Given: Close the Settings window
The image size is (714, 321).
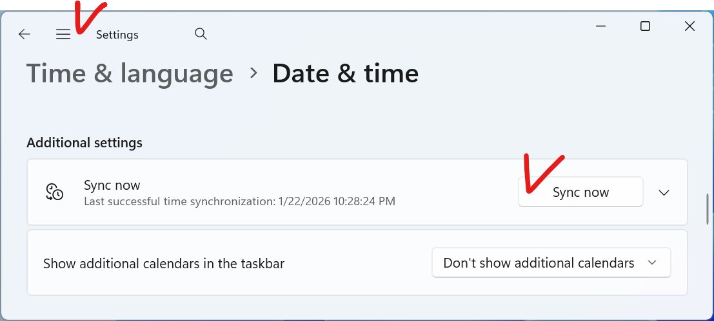Looking at the screenshot, I should pos(689,26).
